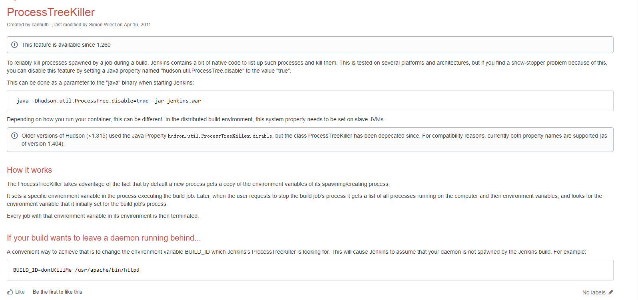
Task: Click paragraph starting 'To reliably kill processes'
Action: point(307,67)
